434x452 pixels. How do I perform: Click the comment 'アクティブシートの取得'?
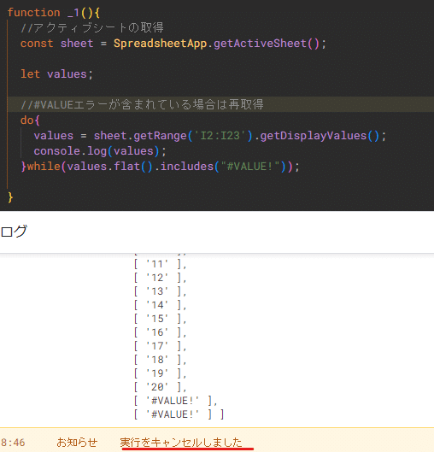point(92,28)
